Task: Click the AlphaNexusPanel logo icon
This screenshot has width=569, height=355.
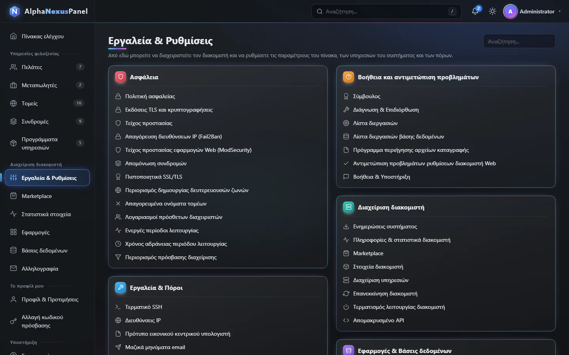Action: [14, 11]
